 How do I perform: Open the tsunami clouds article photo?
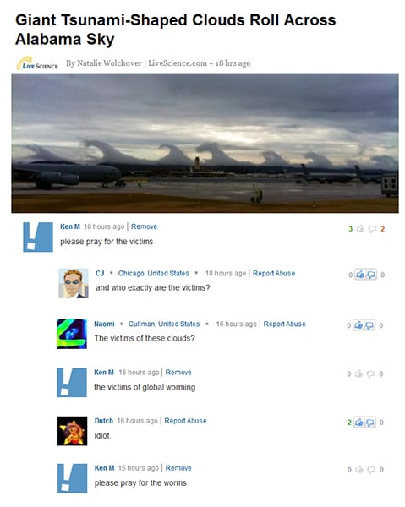click(x=205, y=144)
